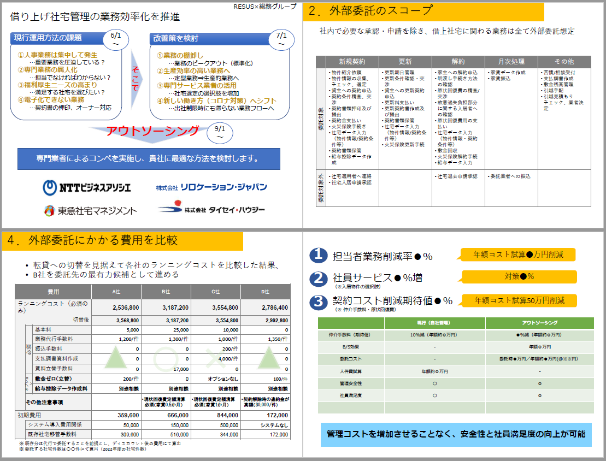
Task: Click 株式会社 リロケーション・ジャパン company name
Action: coord(211,187)
